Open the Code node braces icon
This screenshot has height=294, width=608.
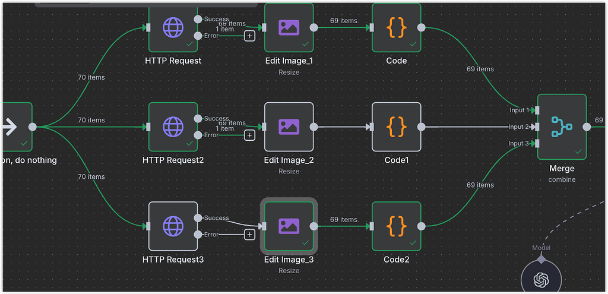(397, 27)
